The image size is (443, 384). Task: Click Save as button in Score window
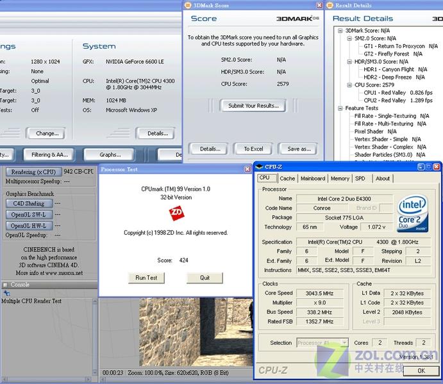(x=299, y=149)
